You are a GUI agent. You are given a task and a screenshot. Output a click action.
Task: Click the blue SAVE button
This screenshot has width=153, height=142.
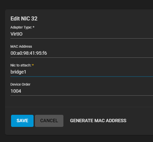[22, 121]
